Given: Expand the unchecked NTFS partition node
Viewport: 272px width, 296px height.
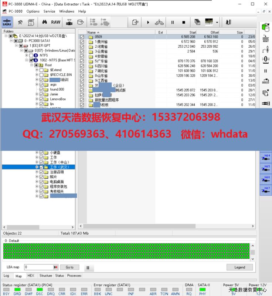Looking at the screenshot, I should point(27,55).
